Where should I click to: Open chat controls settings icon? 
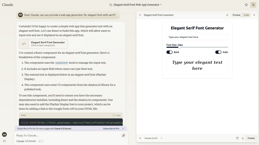(x=253, y=5)
